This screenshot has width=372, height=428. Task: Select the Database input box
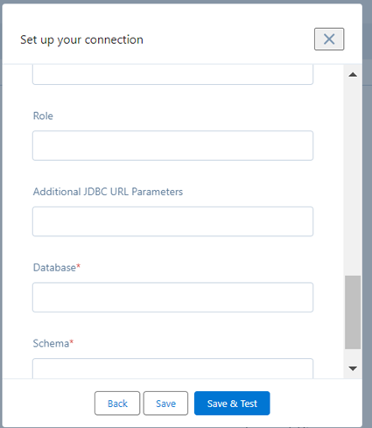click(x=172, y=298)
